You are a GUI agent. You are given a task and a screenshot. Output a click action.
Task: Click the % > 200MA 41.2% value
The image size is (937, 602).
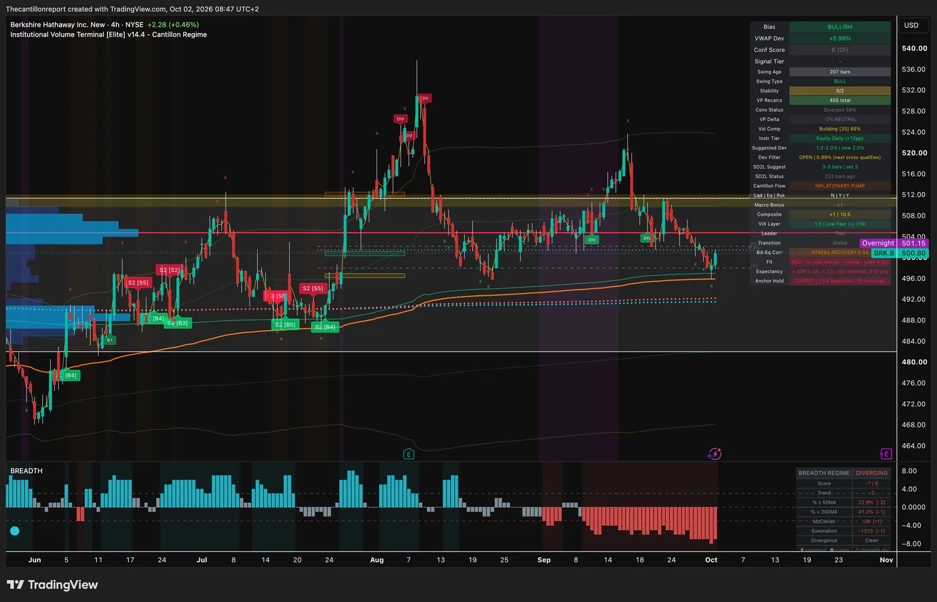click(871, 512)
